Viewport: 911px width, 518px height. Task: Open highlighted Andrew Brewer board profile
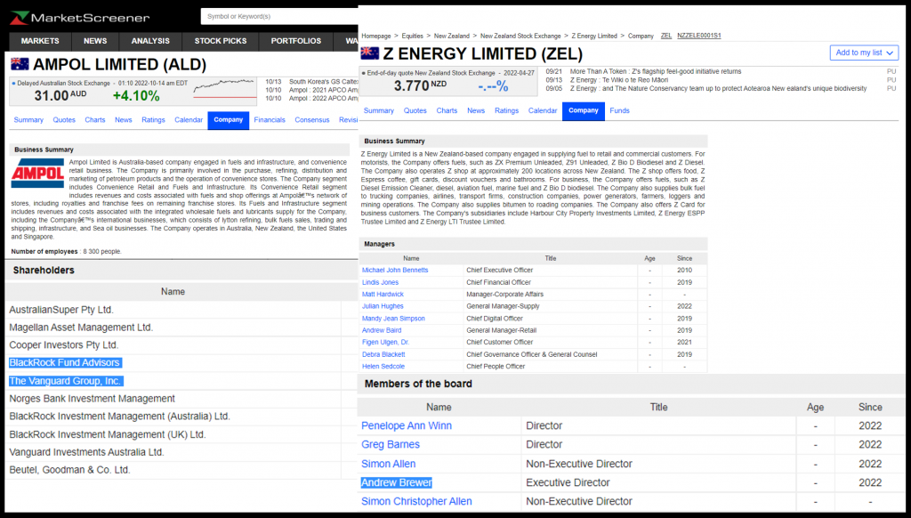(x=396, y=482)
